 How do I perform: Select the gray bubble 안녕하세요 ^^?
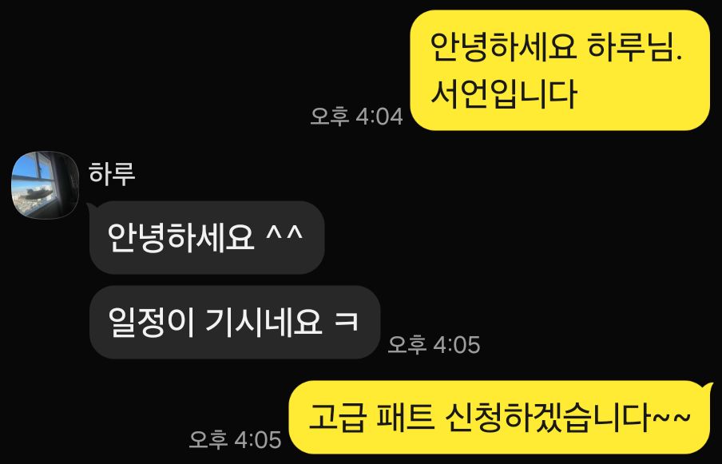pyautogui.click(x=207, y=237)
